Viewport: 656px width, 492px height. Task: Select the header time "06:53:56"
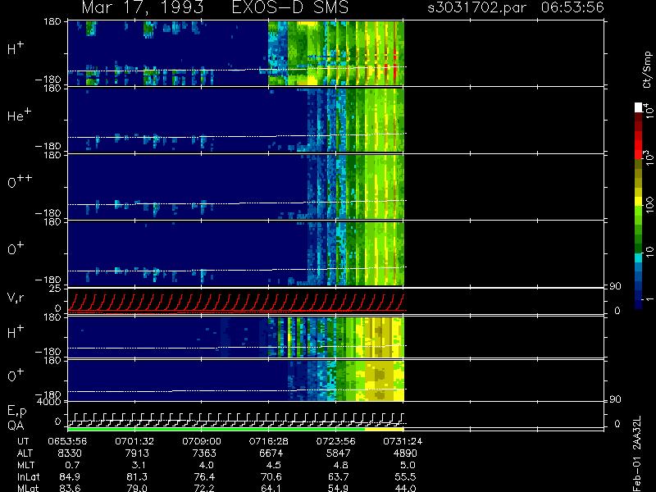(x=572, y=7)
